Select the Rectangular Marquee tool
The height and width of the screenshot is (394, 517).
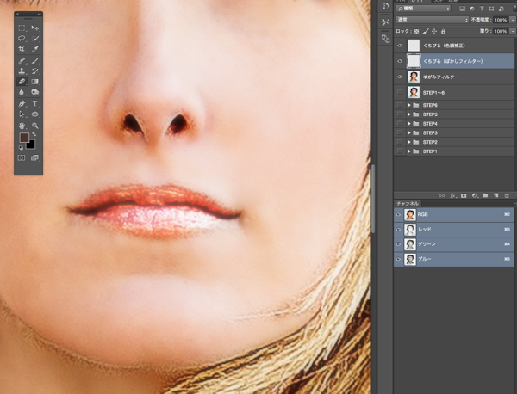coord(22,28)
